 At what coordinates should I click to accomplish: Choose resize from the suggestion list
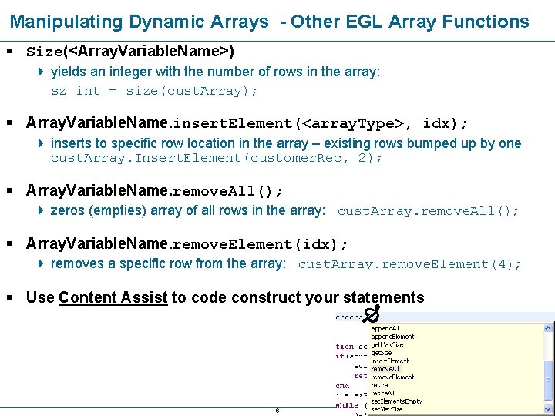click(x=379, y=385)
